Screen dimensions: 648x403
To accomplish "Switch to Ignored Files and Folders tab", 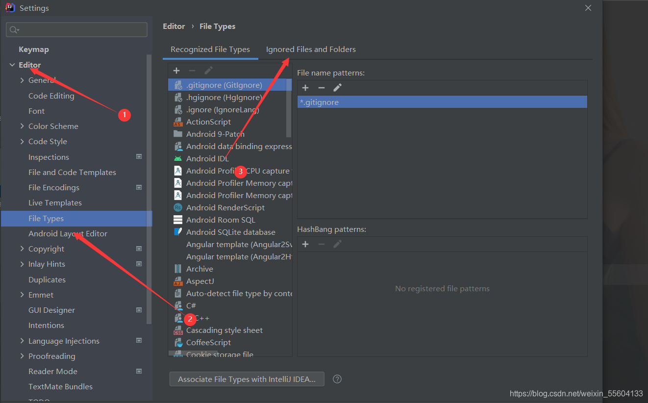I will pos(311,50).
